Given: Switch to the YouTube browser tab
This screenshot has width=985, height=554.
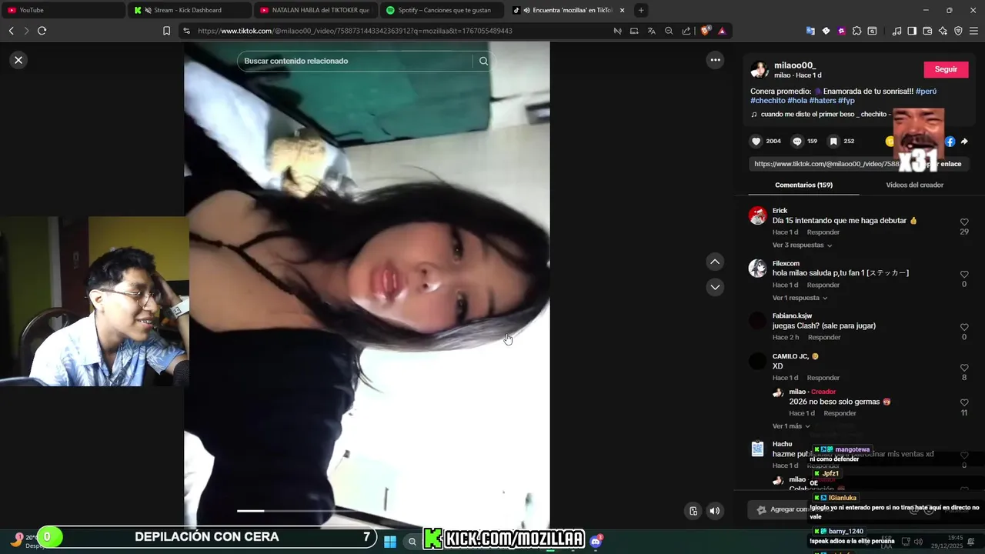Looking at the screenshot, I should (x=63, y=10).
